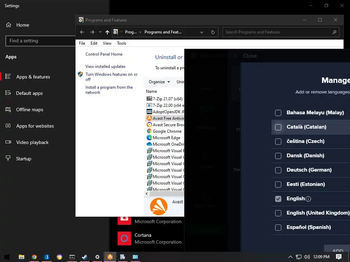Select Avast Secure Browser in program list
This screenshot has width=350, height=262.
165,125
